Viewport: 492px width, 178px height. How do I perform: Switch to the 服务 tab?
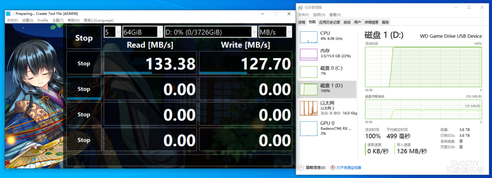point(385,22)
